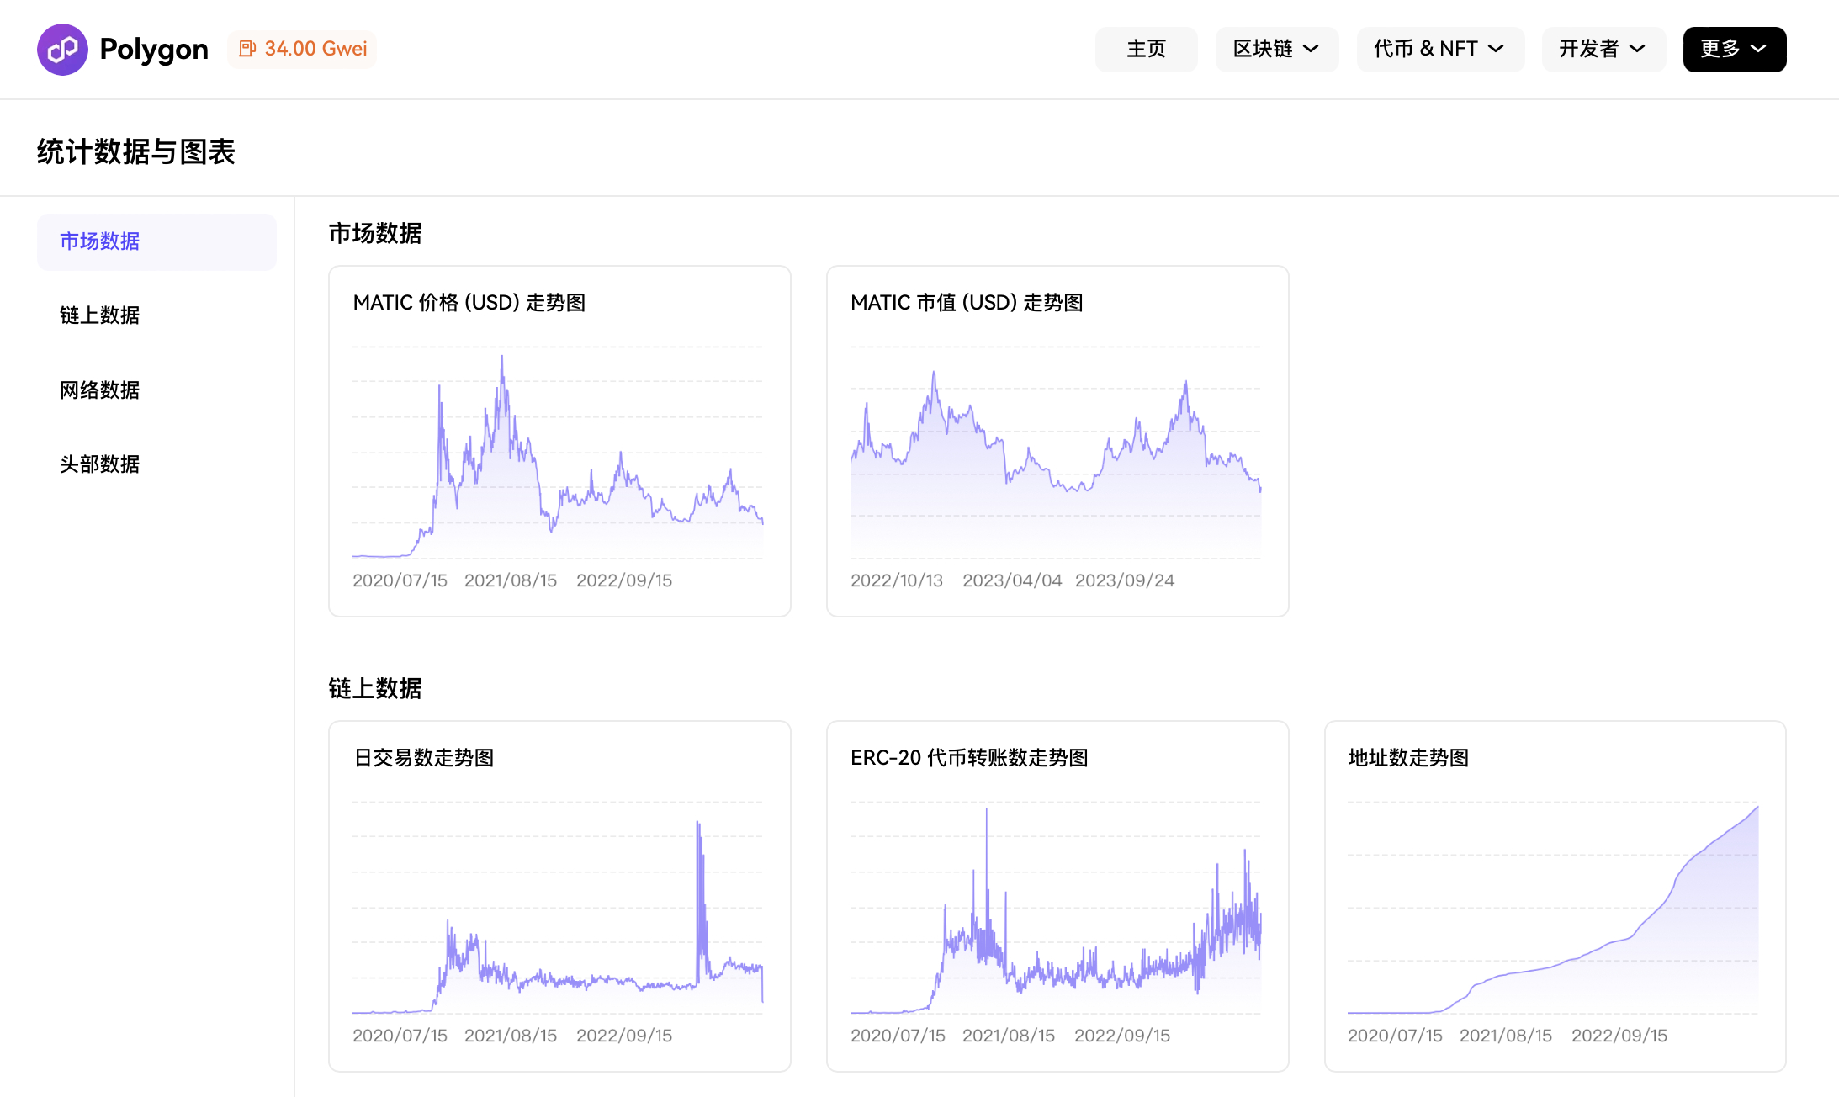This screenshot has height=1097, width=1839.
Task: Click 2020/07/15 label under MATIC price chart
Action: point(400,580)
